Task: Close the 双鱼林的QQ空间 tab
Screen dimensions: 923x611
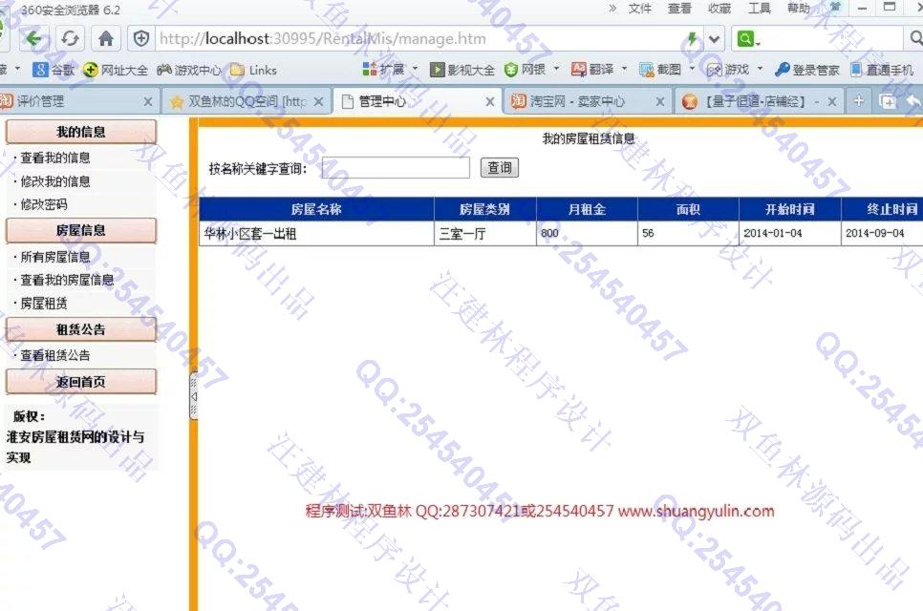Action: [x=318, y=102]
